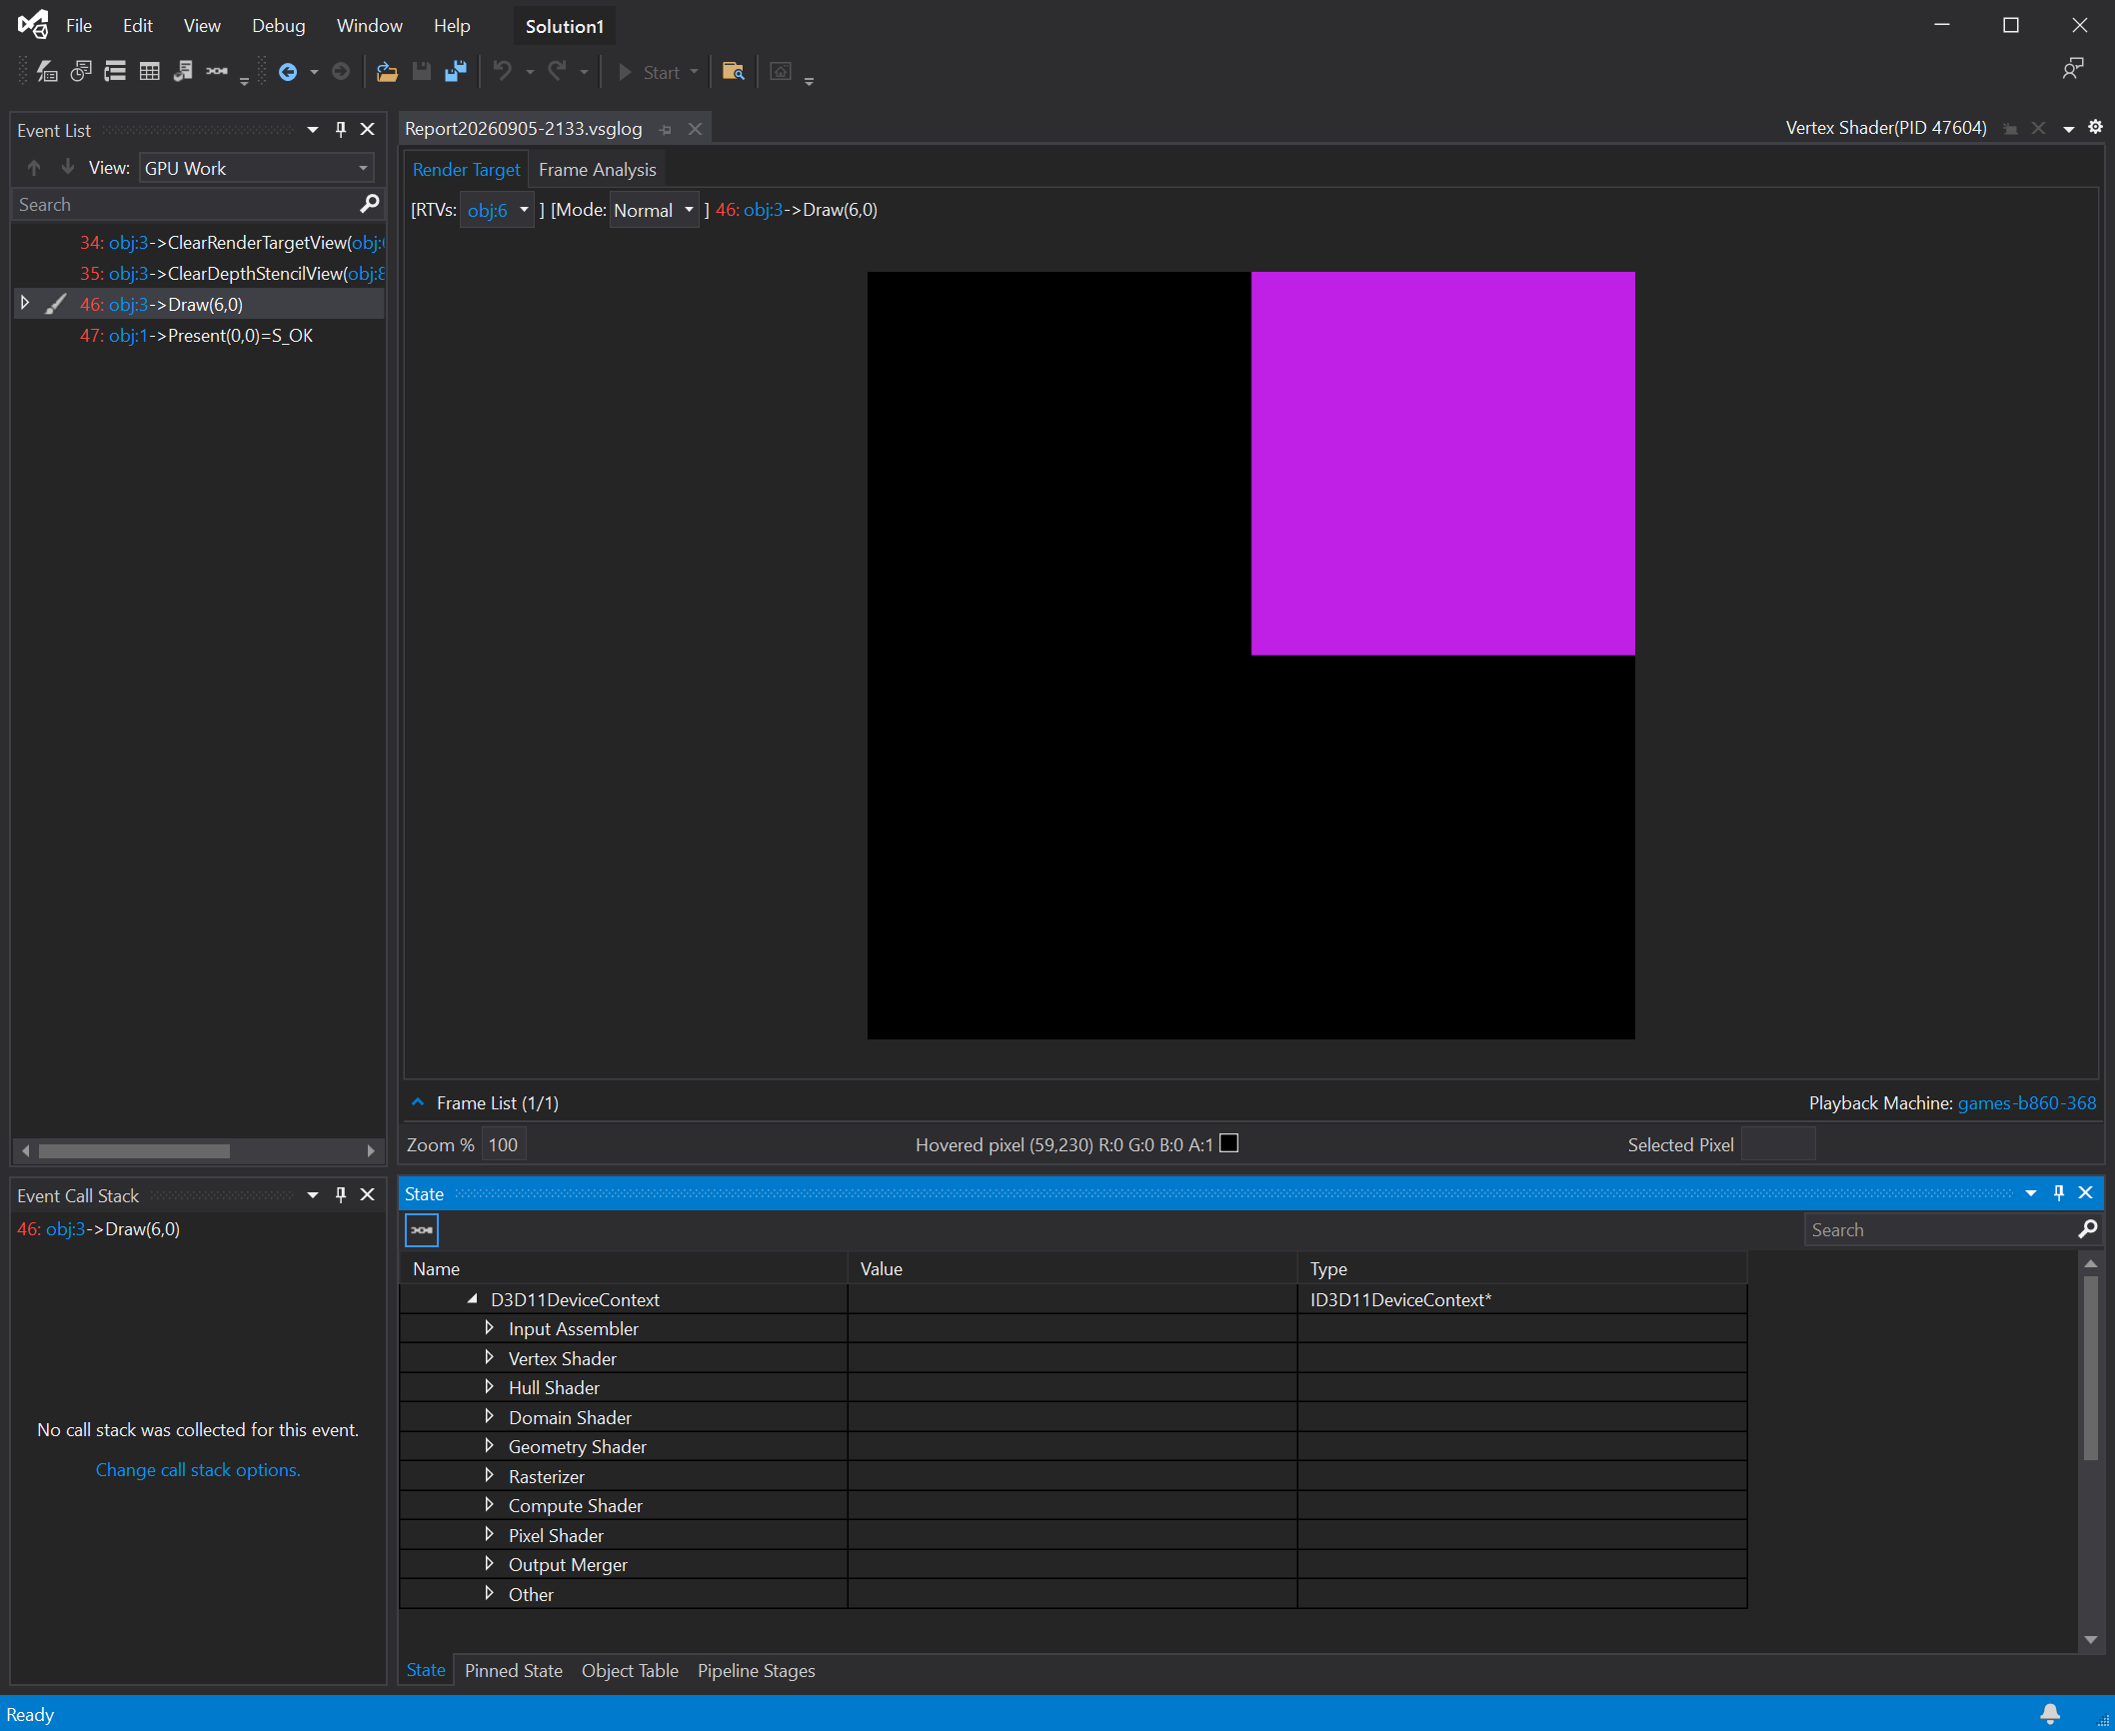Expand the Frame List chevron
The image size is (2115, 1731).
418,1102
